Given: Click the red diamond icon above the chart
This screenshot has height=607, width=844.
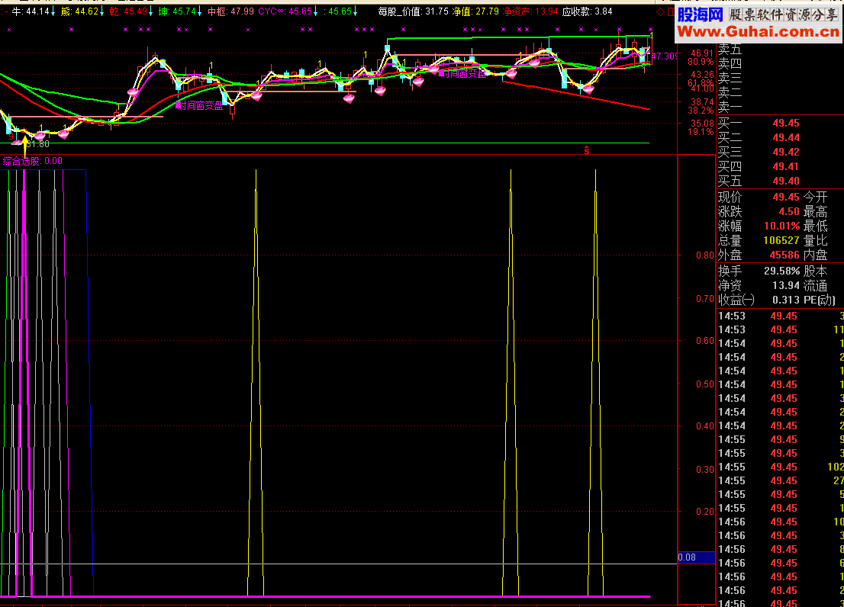Looking at the screenshot, I should pyautogui.click(x=660, y=11).
